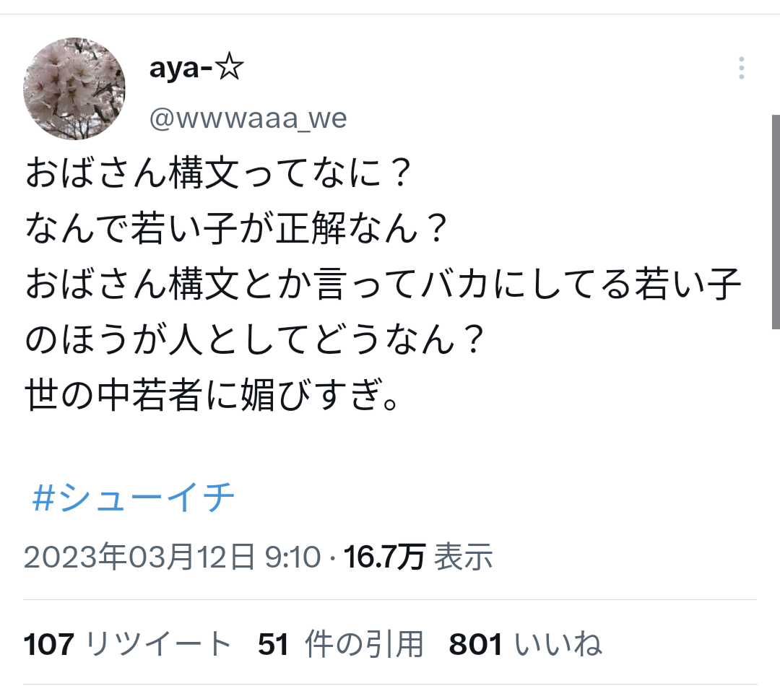This screenshot has width=780, height=686.
Task: Open the @wwwaaa_we profile handle
Action: (248, 118)
